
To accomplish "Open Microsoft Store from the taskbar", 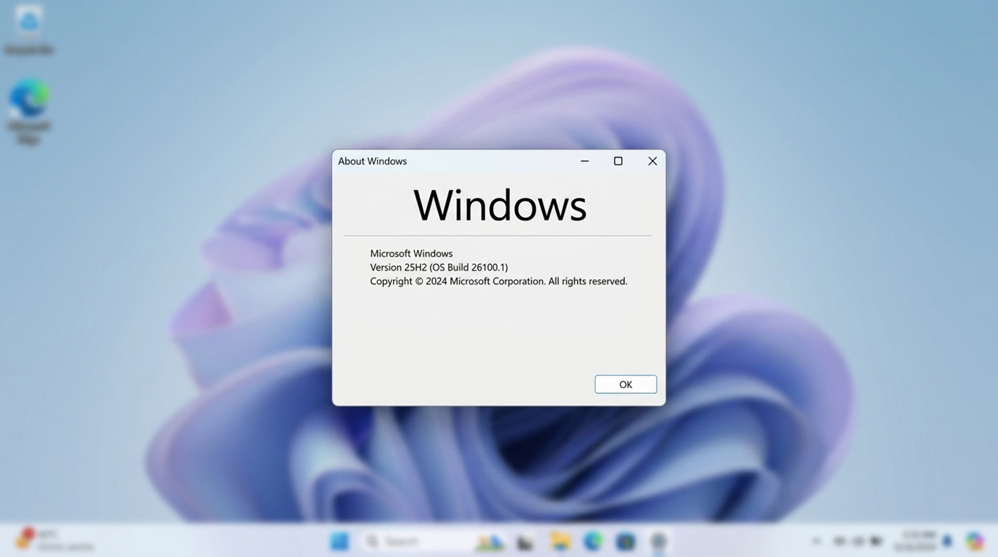I will click(625, 542).
